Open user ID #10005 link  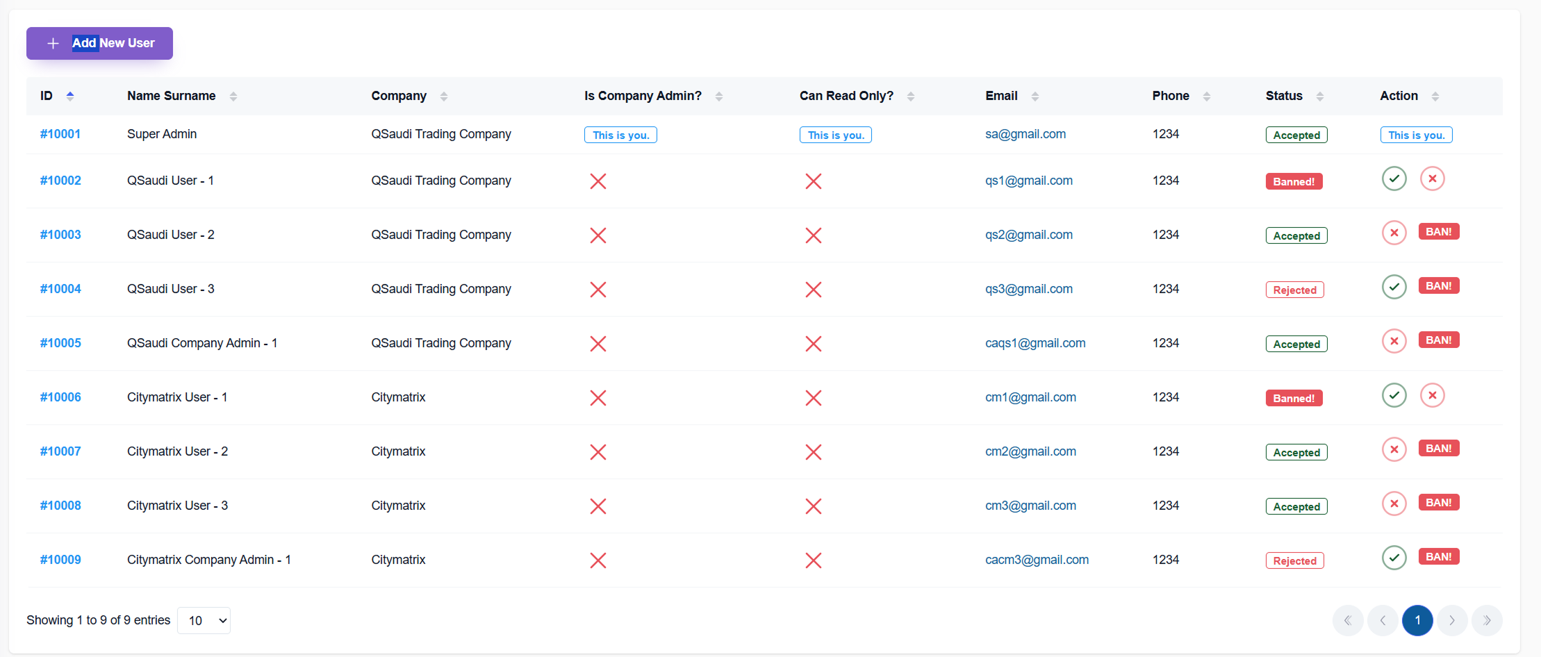coord(60,343)
